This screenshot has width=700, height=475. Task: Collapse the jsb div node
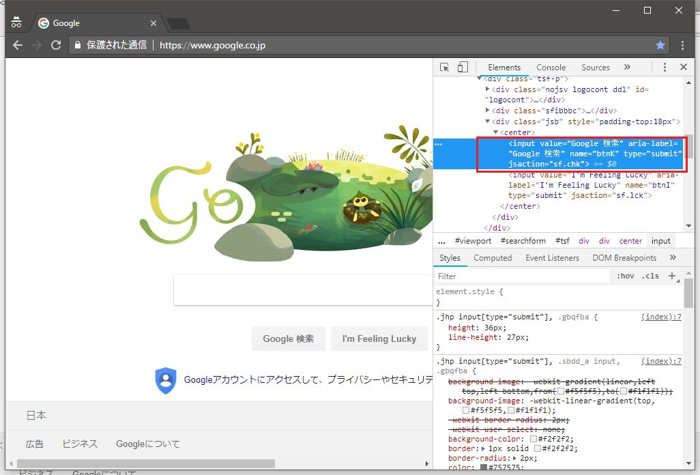[488, 121]
